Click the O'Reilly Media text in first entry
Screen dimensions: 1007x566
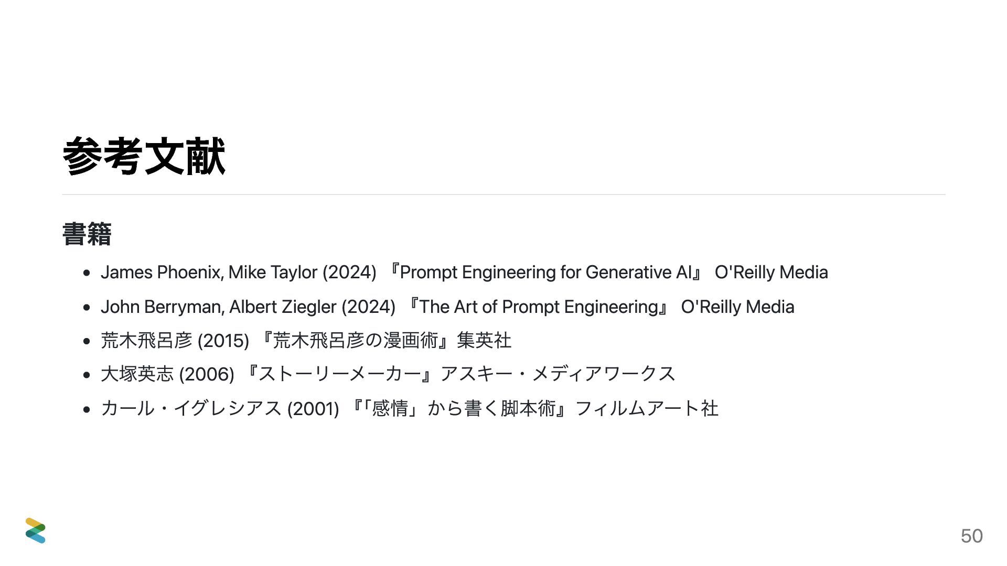pyautogui.click(x=771, y=273)
